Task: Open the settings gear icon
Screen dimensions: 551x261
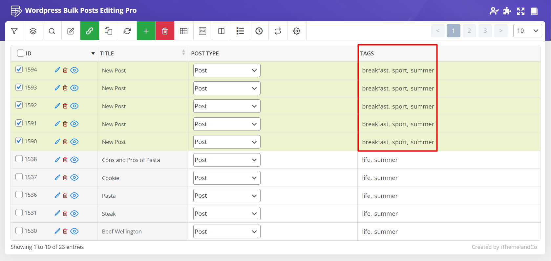Action: coord(297,31)
